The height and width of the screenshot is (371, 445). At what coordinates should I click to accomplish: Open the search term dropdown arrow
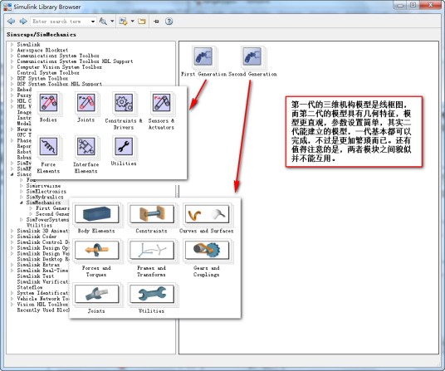tap(93, 22)
